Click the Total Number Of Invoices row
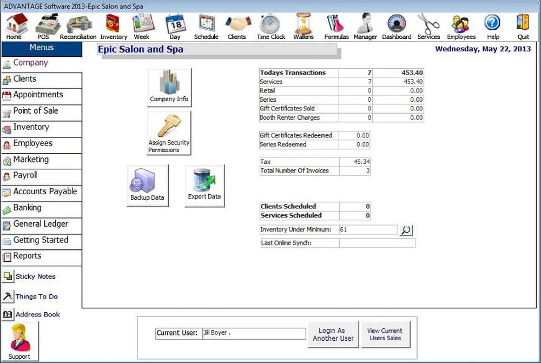This screenshot has width=541, height=363. click(315, 171)
